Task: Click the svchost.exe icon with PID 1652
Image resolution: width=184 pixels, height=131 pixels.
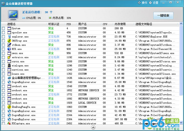Action: pyautogui.click(x=9, y=90)
